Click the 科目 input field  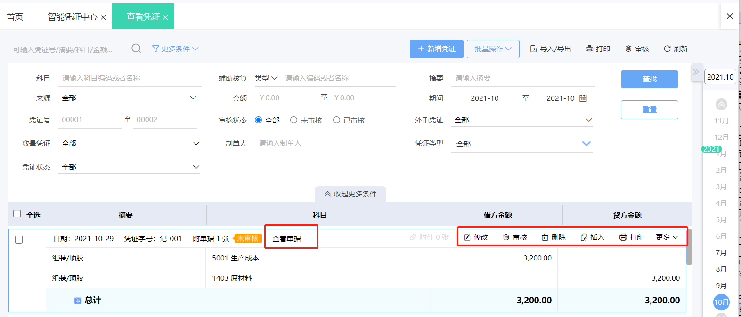(131, 78)
